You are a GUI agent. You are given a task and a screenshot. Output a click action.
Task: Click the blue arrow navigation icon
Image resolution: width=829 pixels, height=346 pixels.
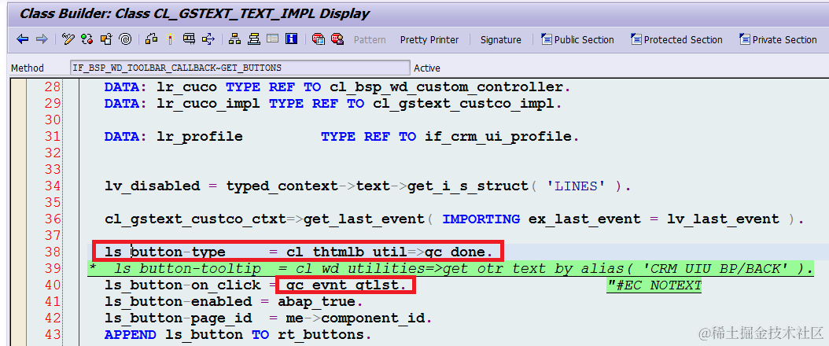(208, 39)
